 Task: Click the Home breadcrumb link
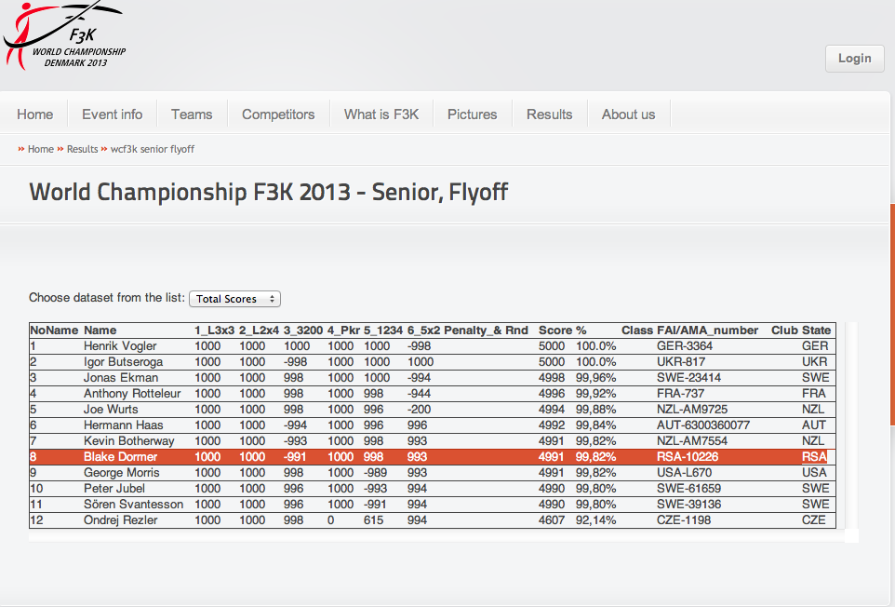coord(41,149)
